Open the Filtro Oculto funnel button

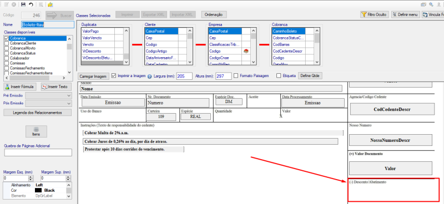tap(374, 14)
